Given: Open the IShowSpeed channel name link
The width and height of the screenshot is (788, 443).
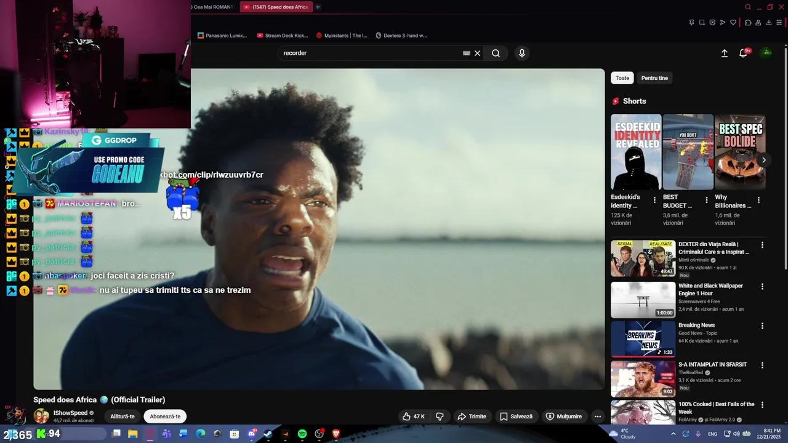Looking at the screenshot, I should click(70, 413).
